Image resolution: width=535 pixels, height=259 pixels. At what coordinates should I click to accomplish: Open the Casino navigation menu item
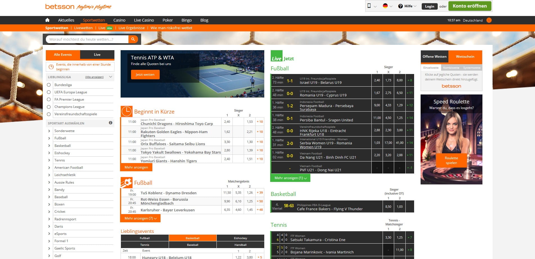pyautogui.click(x=119, y=20)
